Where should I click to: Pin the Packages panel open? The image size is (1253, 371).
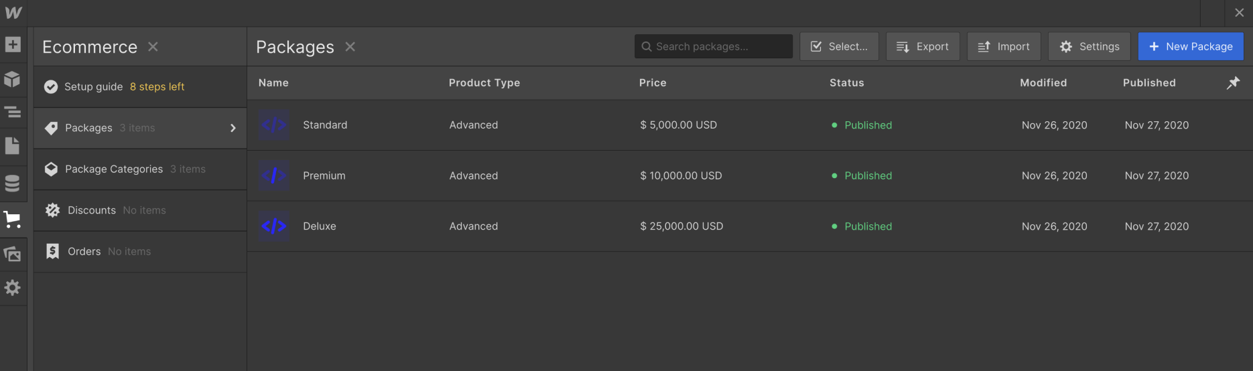[x=1233, y=83]
